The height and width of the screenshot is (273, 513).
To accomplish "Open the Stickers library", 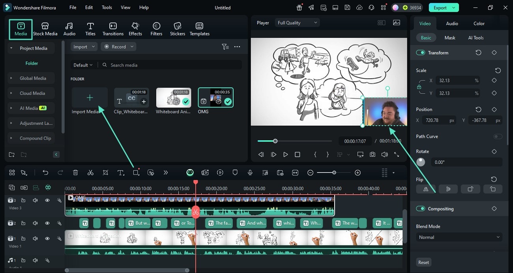I will pos(178,29).
